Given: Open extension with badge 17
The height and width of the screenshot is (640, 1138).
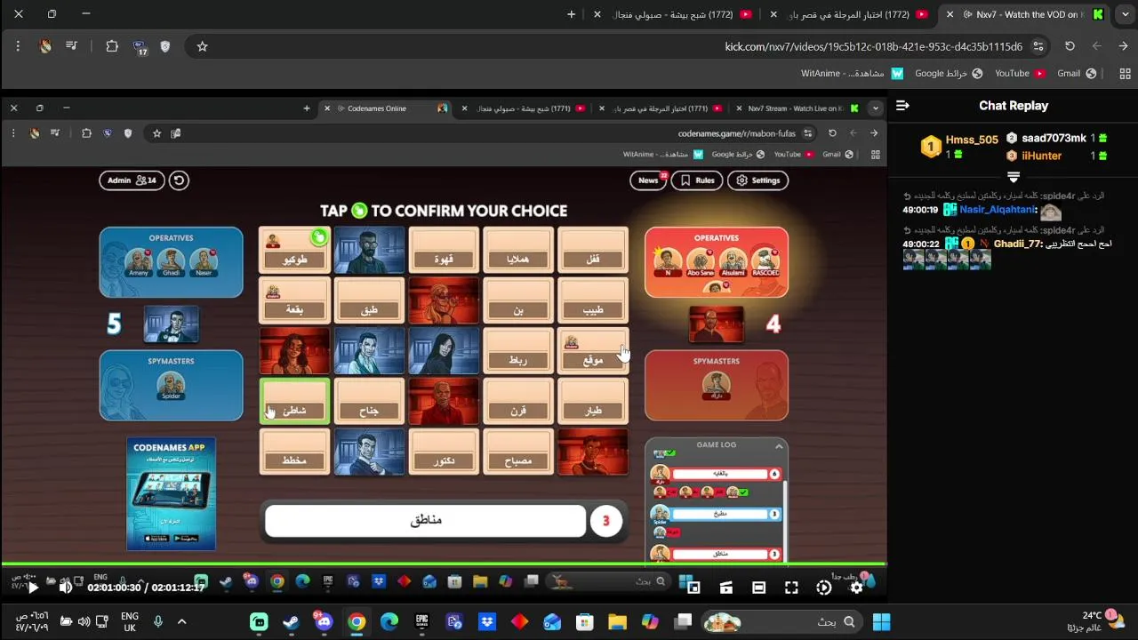Looking at the screenshot, I should [x=140, y=47].
